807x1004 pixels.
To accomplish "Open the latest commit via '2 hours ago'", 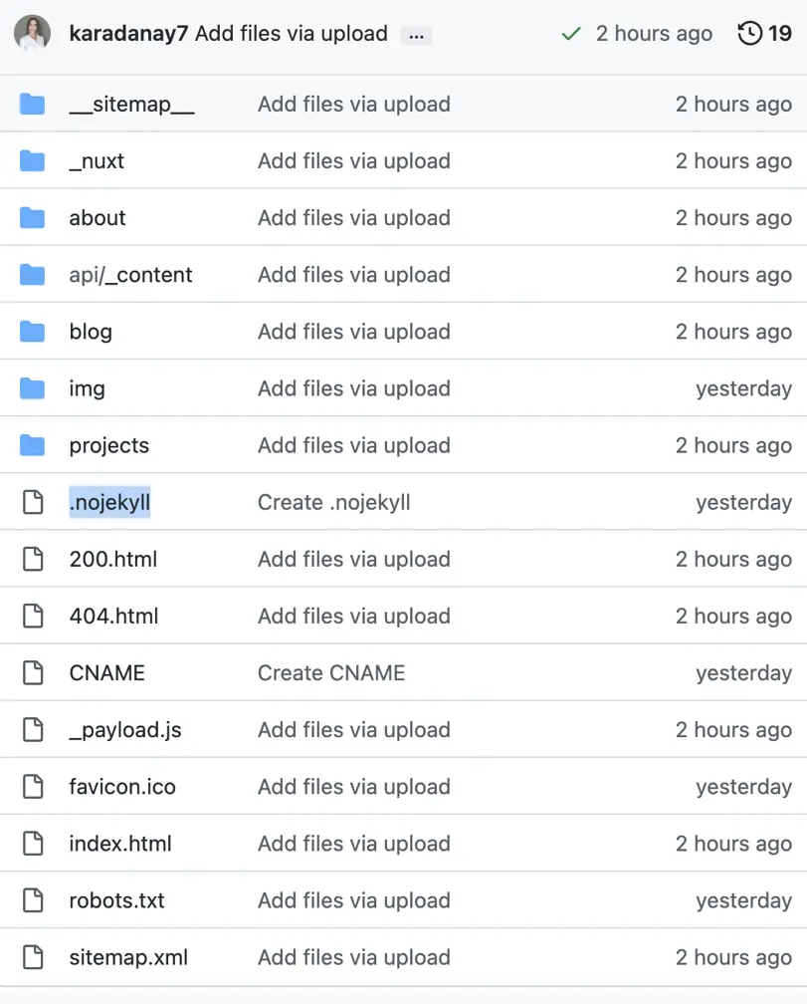I will (653, 33).
